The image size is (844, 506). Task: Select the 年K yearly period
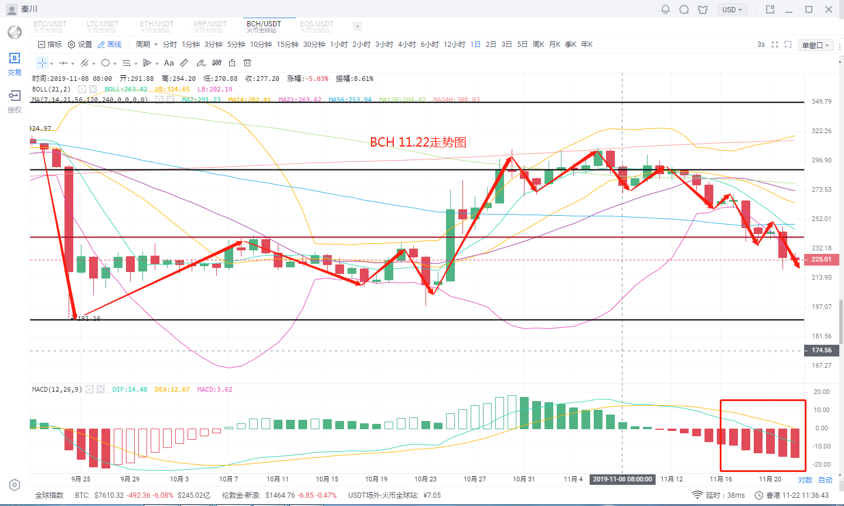pyautogui.click(x=587, y=45)
